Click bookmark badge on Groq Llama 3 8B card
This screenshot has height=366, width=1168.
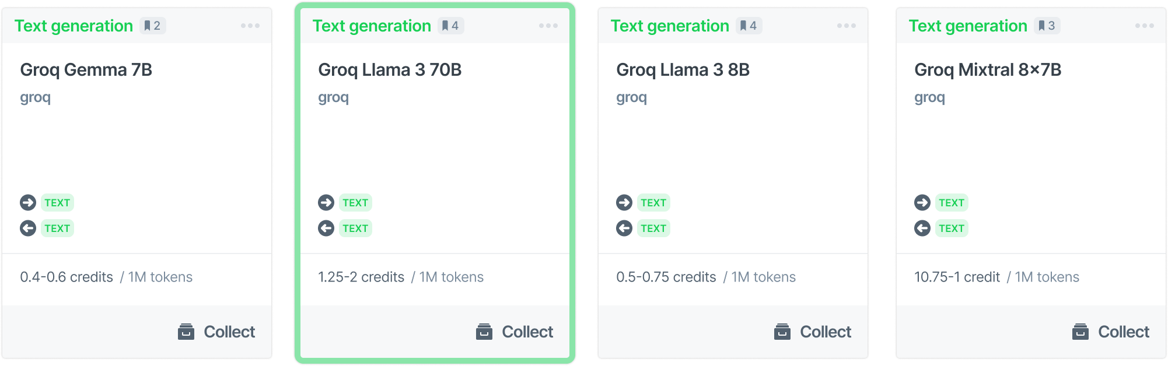[749, 26]
